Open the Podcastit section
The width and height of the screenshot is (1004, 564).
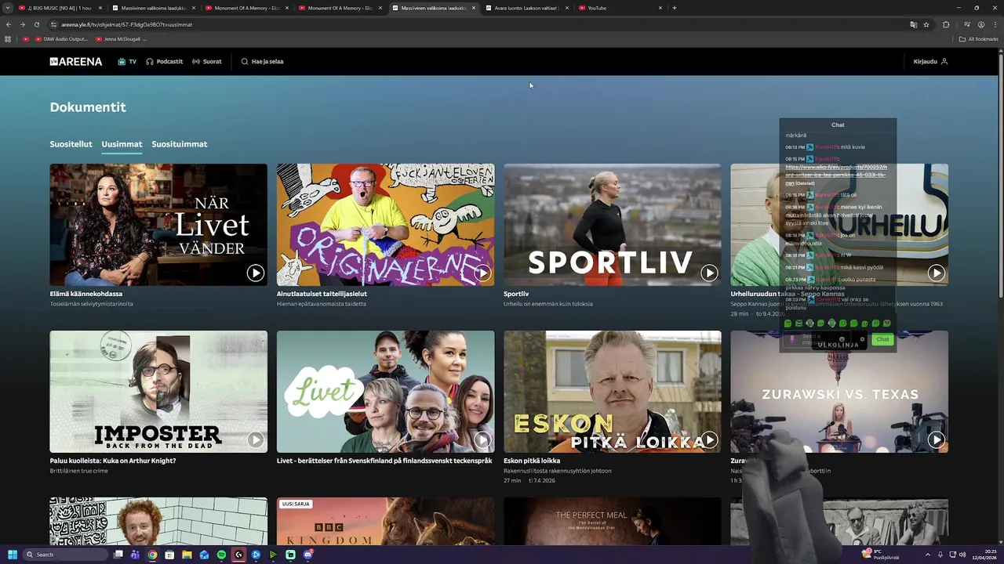[x=165, y=61]
